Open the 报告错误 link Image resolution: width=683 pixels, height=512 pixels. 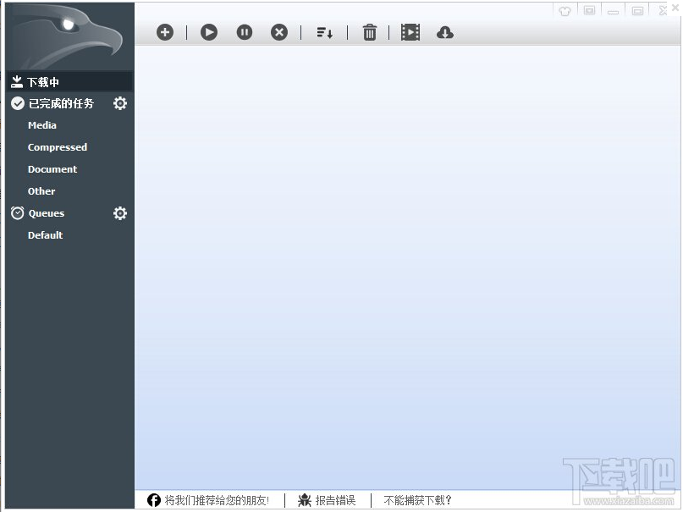click(x=335, y=501)
